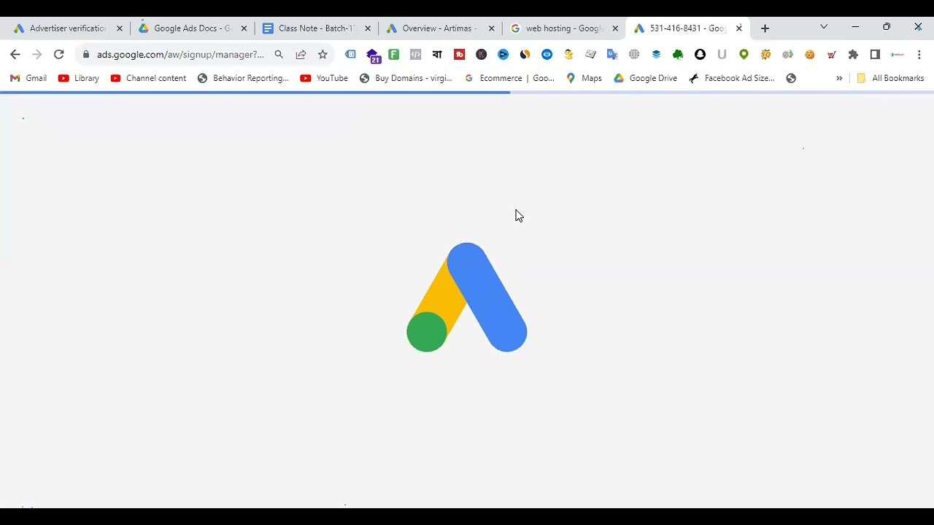This screenshot has height=525, width=934.
Task: Open the Facebook Ad Size bookmark
Action: (731, 78)
